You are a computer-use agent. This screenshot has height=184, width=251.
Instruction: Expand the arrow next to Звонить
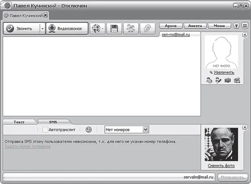click(42, 29)
